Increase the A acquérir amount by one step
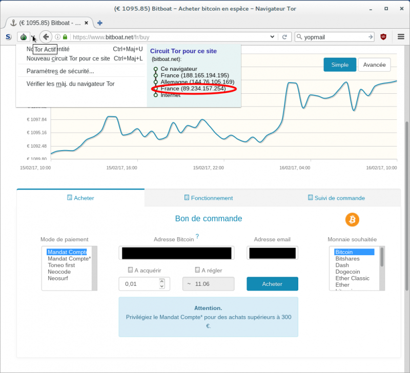 tap(162, 281)
